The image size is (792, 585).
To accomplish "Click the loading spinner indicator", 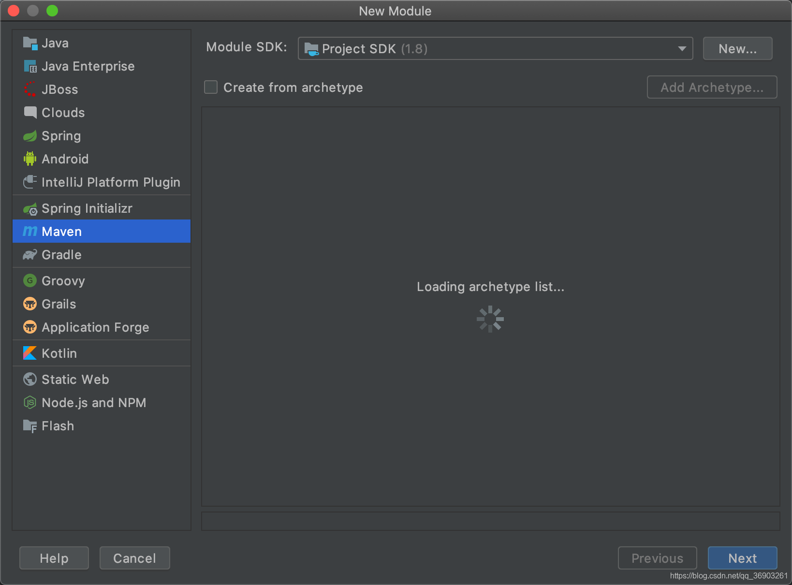I will tap(490, 319).
